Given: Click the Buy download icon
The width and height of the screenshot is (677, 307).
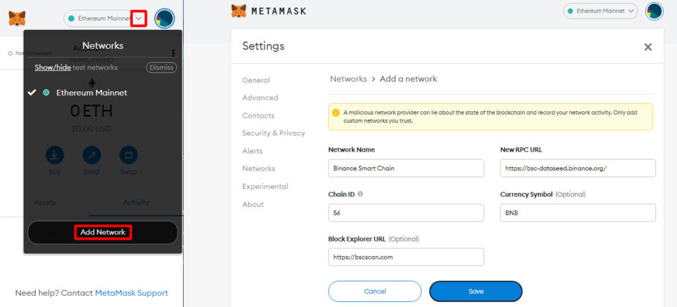Looking at the screenshot, I should (x=55, y=155).
